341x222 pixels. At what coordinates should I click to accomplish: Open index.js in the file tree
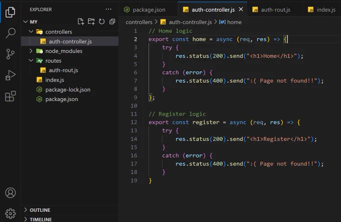point(70,80)
